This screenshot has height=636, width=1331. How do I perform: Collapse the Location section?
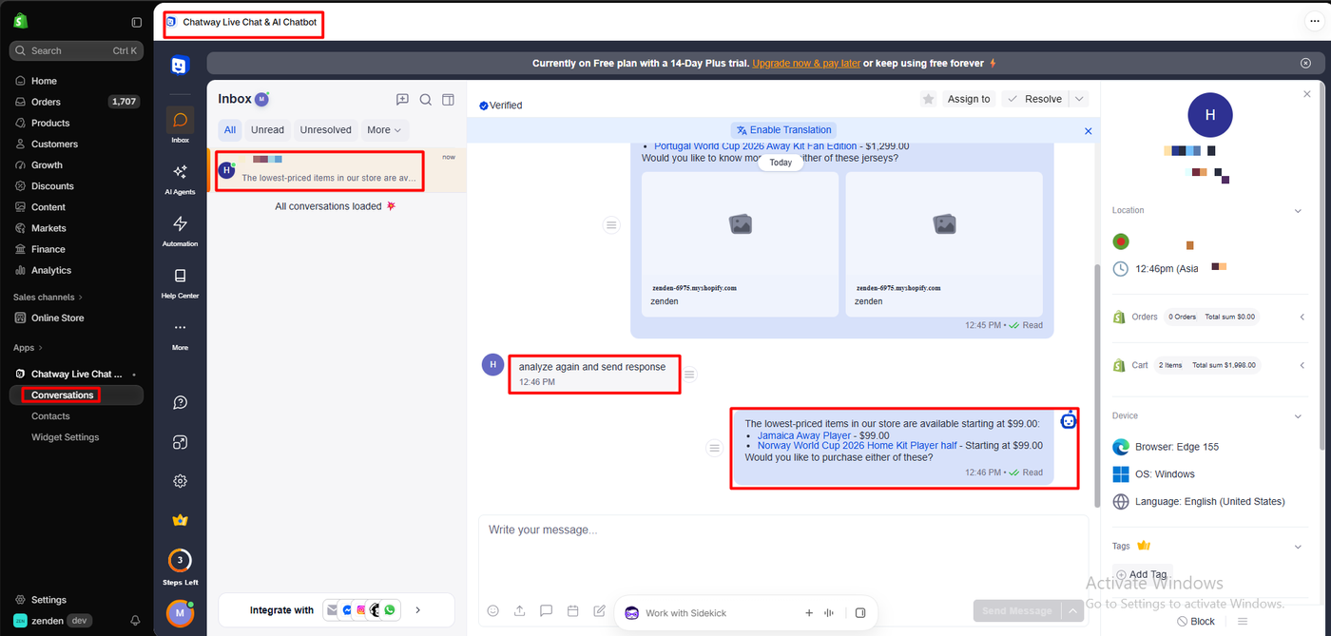[1298, 210]
